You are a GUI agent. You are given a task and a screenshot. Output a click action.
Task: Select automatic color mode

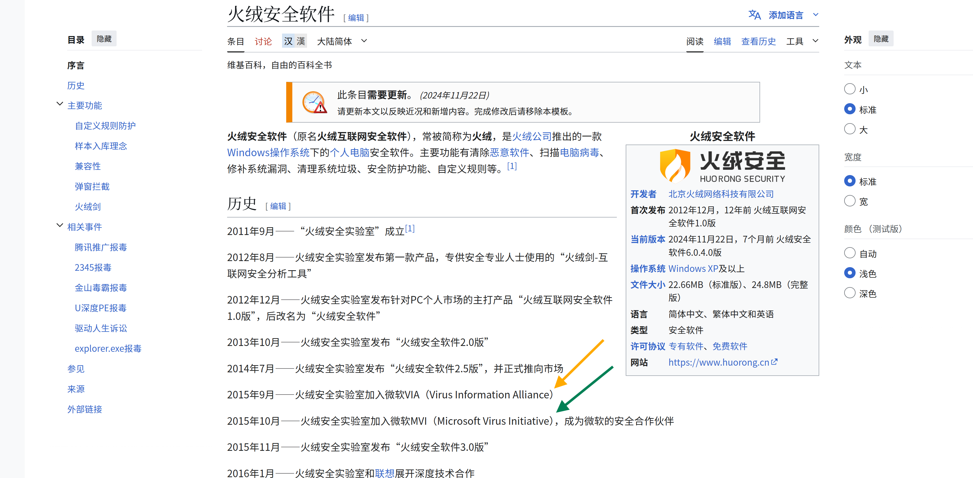(849, 253)
